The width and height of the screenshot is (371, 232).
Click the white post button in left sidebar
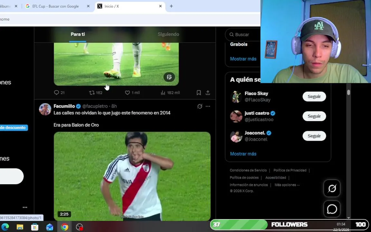[x=12, y=176]
